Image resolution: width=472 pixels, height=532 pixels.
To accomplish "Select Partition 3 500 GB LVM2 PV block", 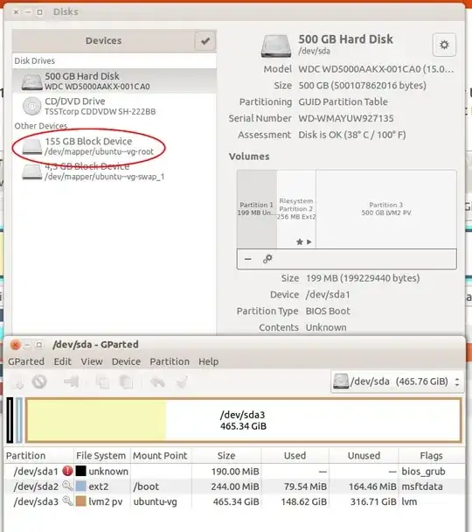I will click(386, 209).
